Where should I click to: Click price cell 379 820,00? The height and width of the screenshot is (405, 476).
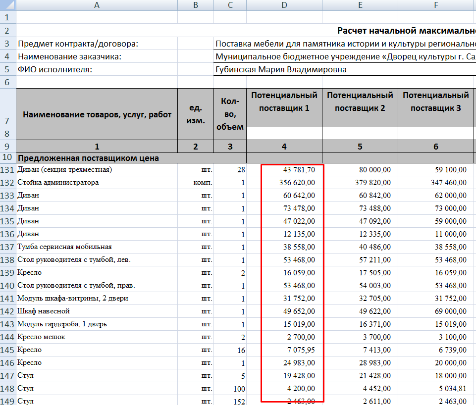point(360,182)
